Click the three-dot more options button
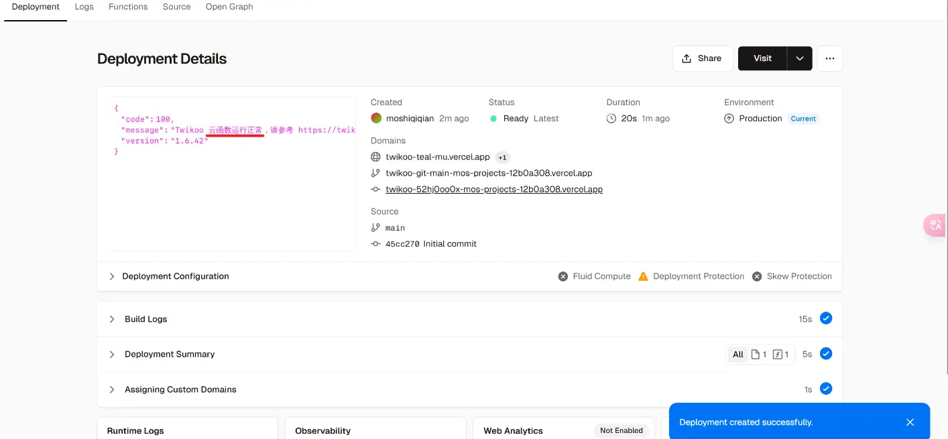The image size is (948, 439). (x=829, y=58)
